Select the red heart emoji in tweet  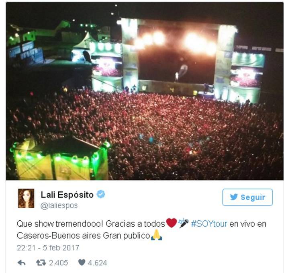[172, 223]
